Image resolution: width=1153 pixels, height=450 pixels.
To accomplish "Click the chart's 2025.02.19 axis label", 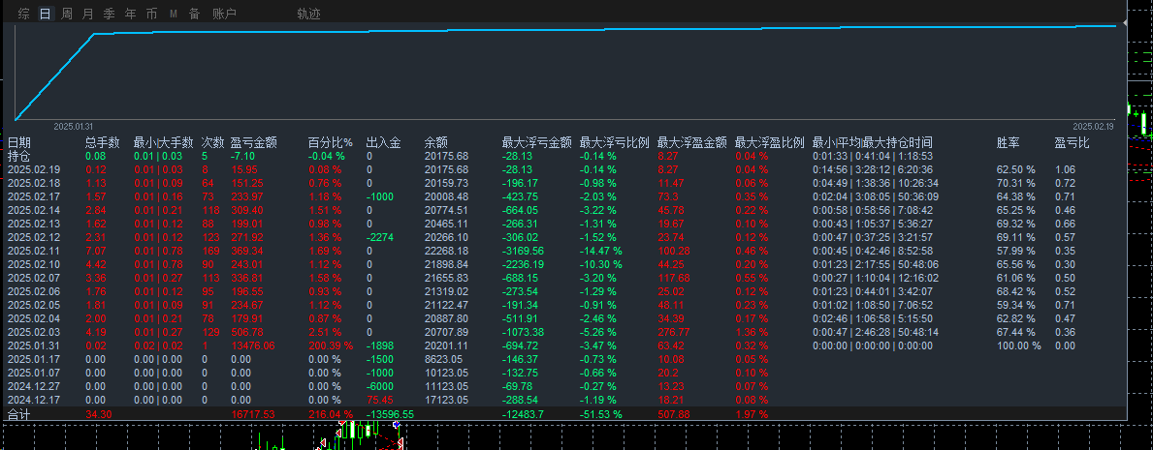I will pos(1094,126).
